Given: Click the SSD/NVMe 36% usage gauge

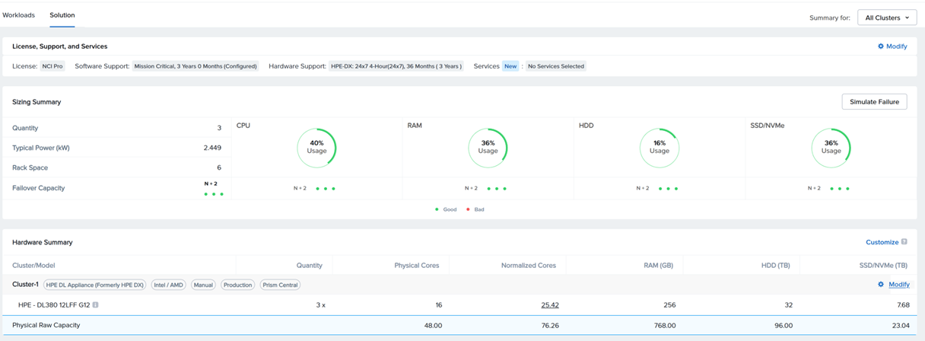Looking at the screenshot, I should [x=831, y=147].
